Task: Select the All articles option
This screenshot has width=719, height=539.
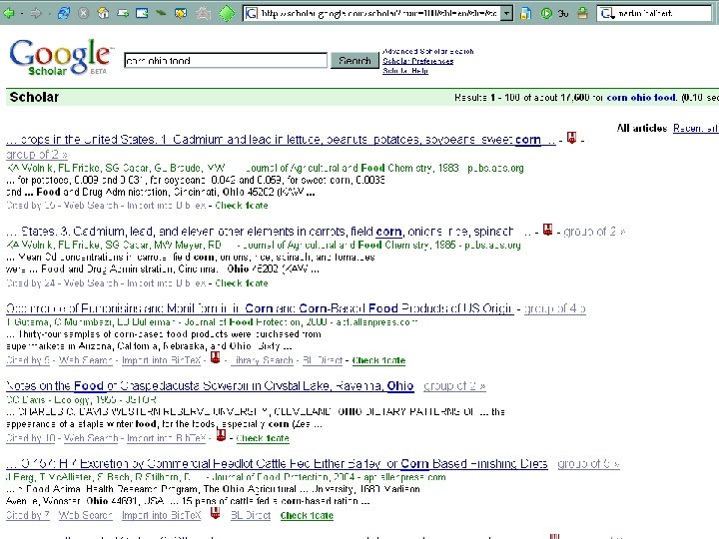Action: point(641,129)
